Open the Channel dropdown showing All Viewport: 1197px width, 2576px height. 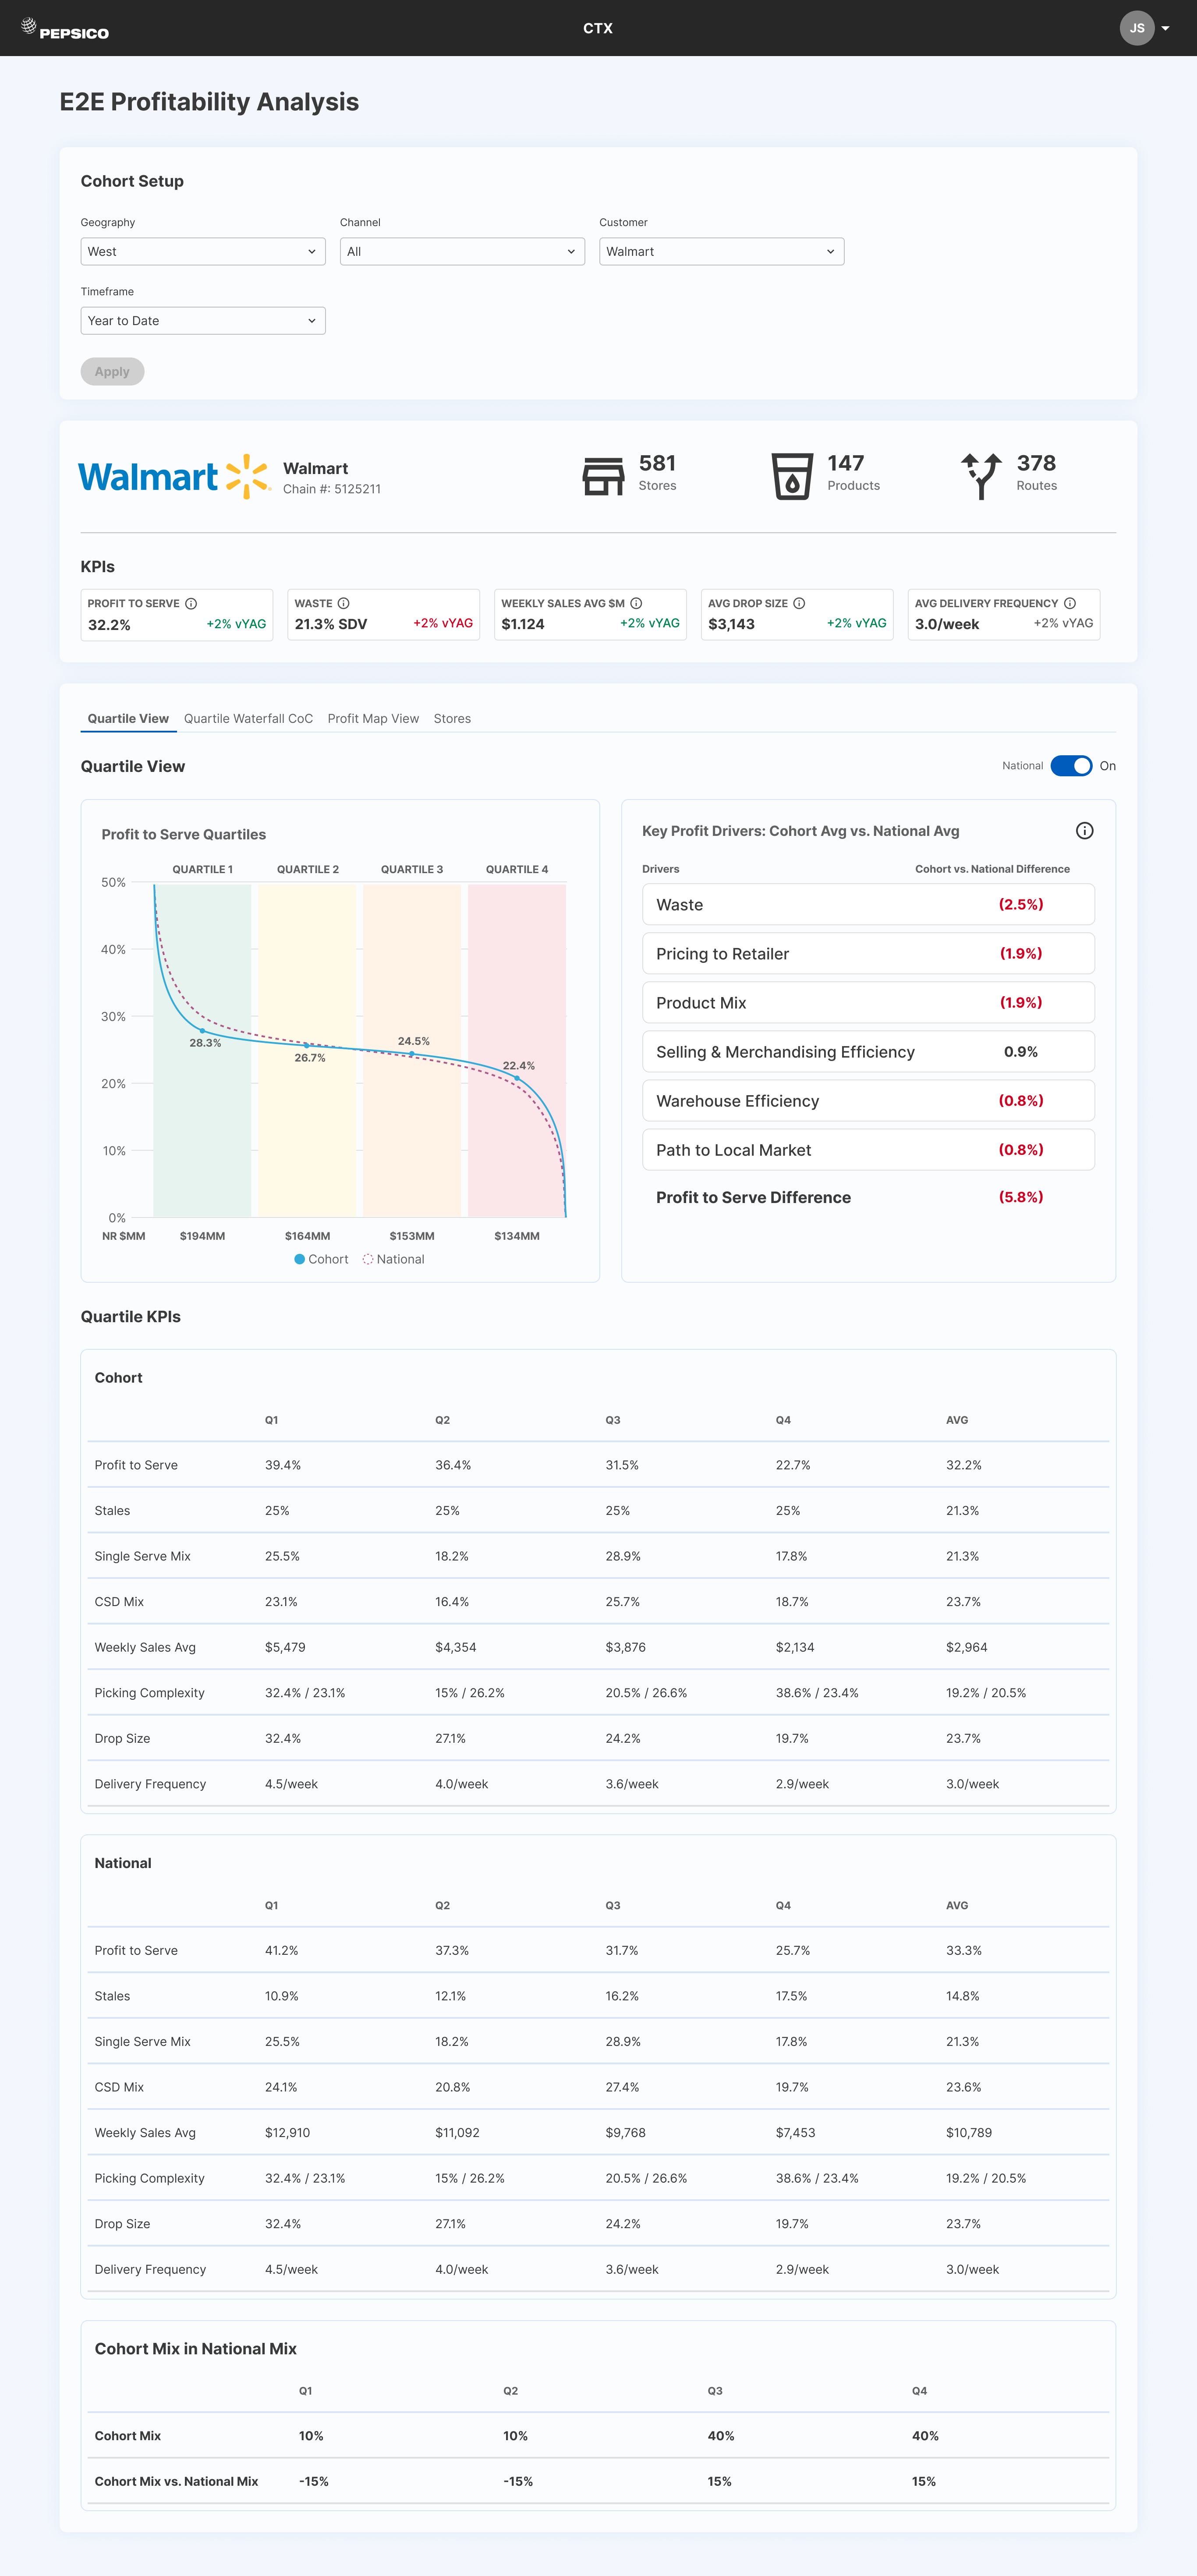click(x=462, y=251)
